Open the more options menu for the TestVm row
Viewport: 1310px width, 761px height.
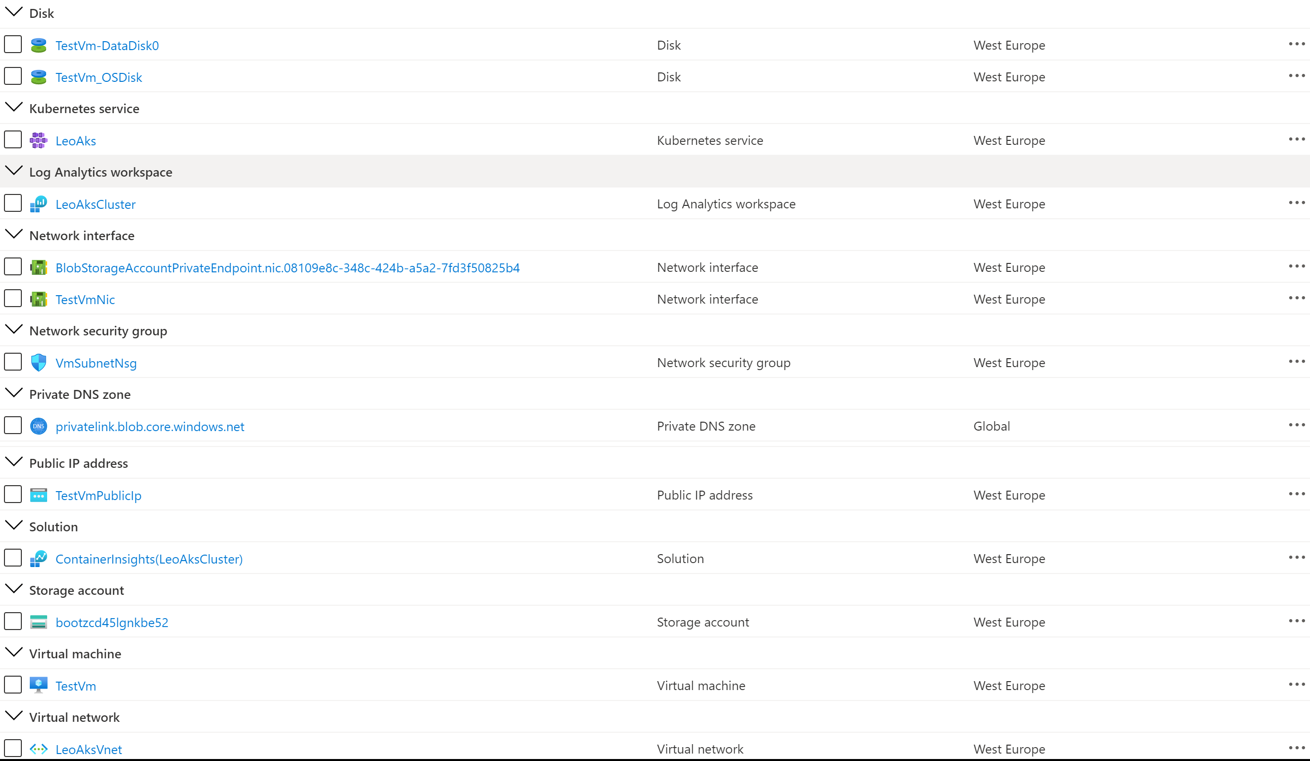[1296, 685]
